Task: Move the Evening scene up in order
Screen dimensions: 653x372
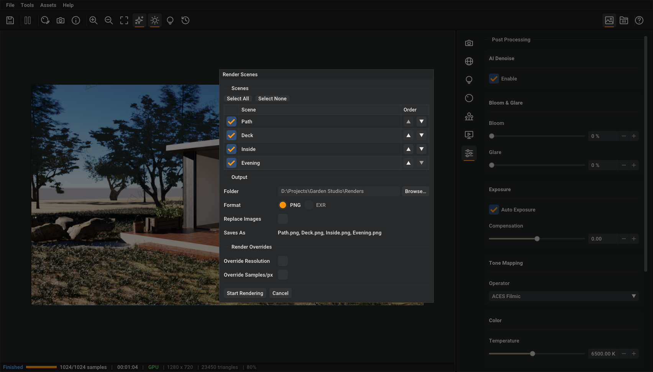Action: click(409, 163)
